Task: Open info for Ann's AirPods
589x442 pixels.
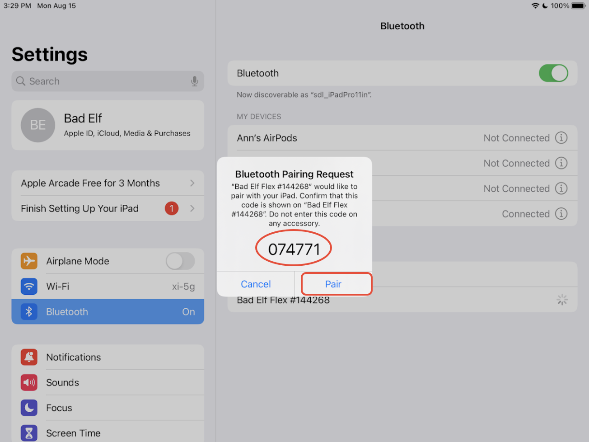Action: tap(561, 138)
